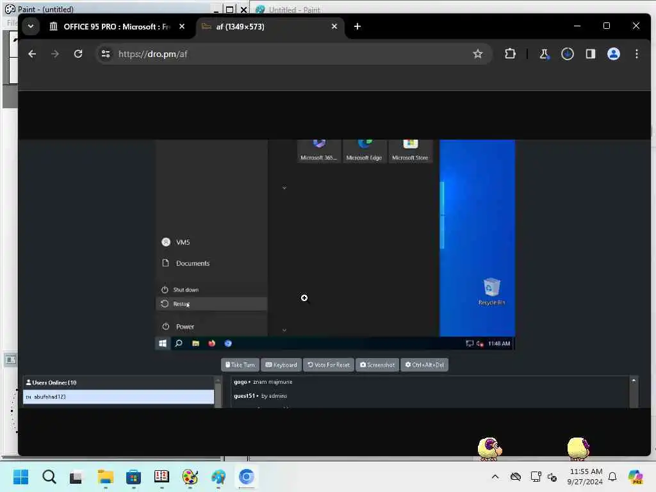Open File Explorer on VM taskbar
The height and width of the screenshot is (492, 656).
[x=195, y=343]
